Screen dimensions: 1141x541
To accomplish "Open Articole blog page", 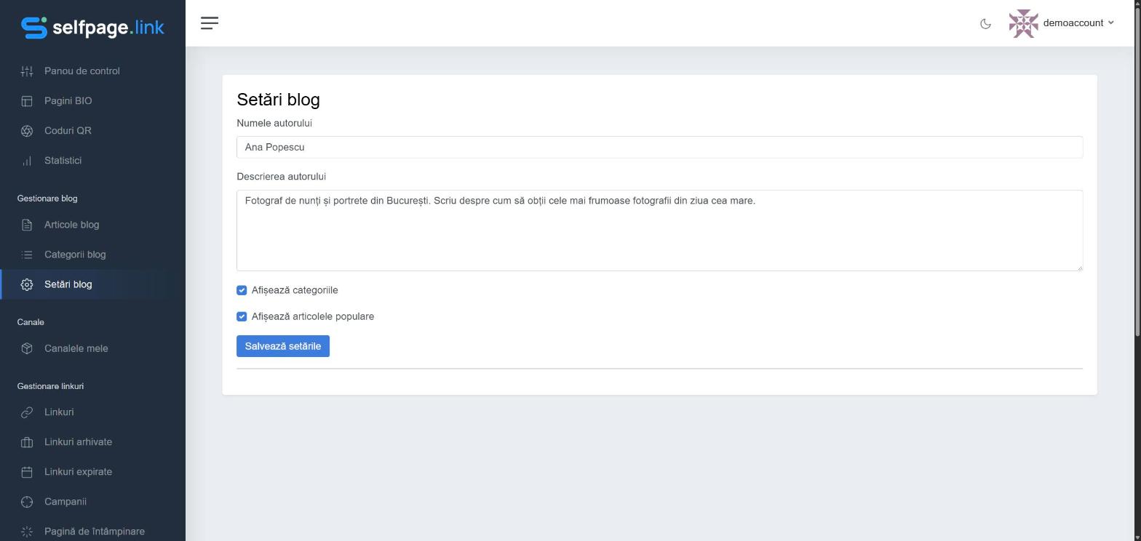I will pyautogui.click(x=92, y=225).
